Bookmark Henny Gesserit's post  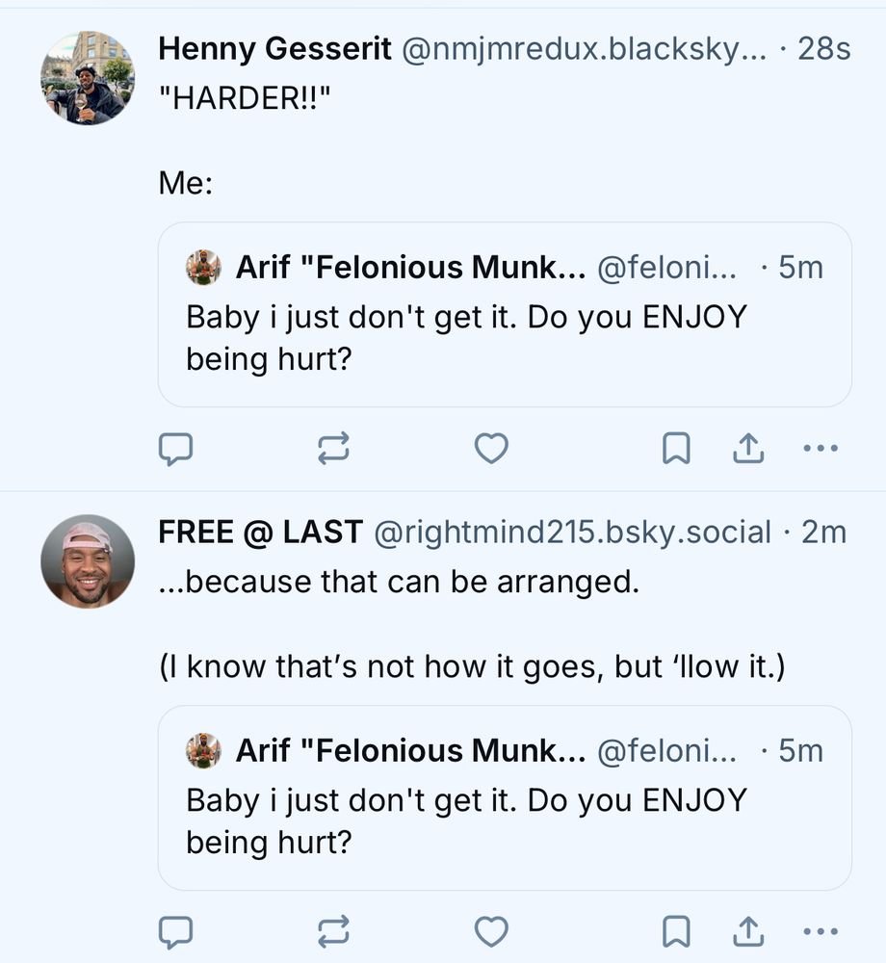tap(676, 448)
